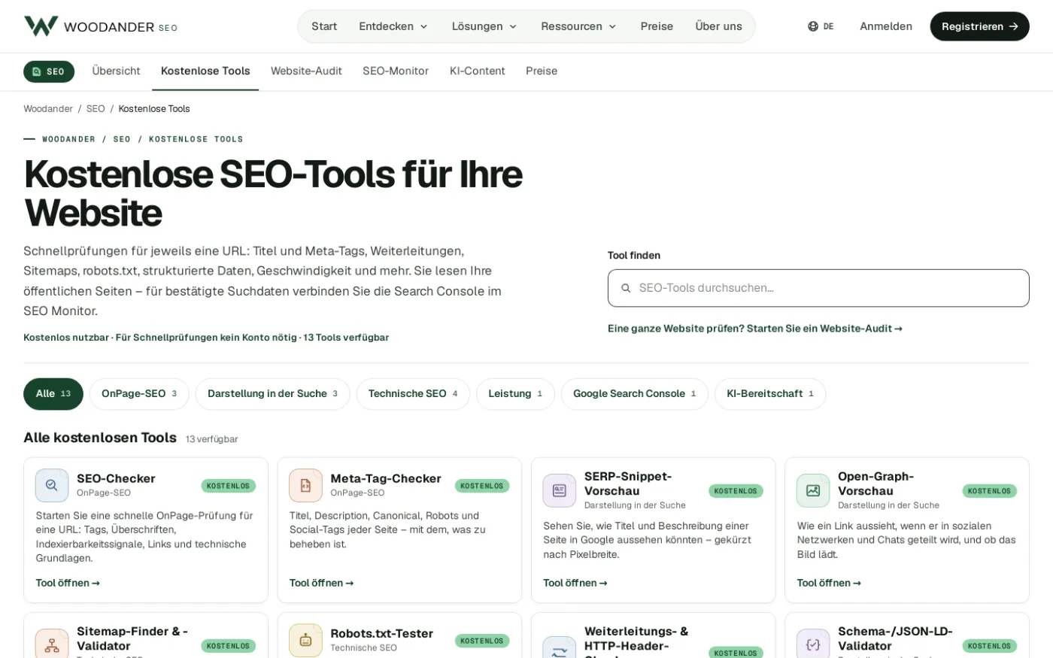Image resolution: width=1053 pixels, height=658 pixels.
Task: Open Preise in the top navigation
Action: tap(657, 26)
